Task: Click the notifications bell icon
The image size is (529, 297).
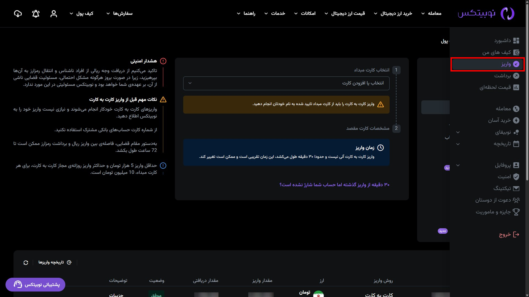Action: click(36, 14)
